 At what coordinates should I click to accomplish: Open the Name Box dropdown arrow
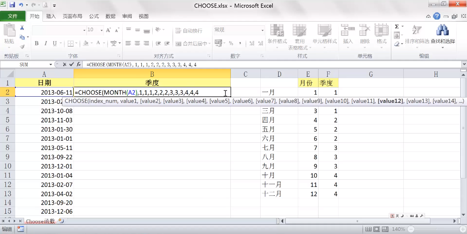(x=50, y=64)
